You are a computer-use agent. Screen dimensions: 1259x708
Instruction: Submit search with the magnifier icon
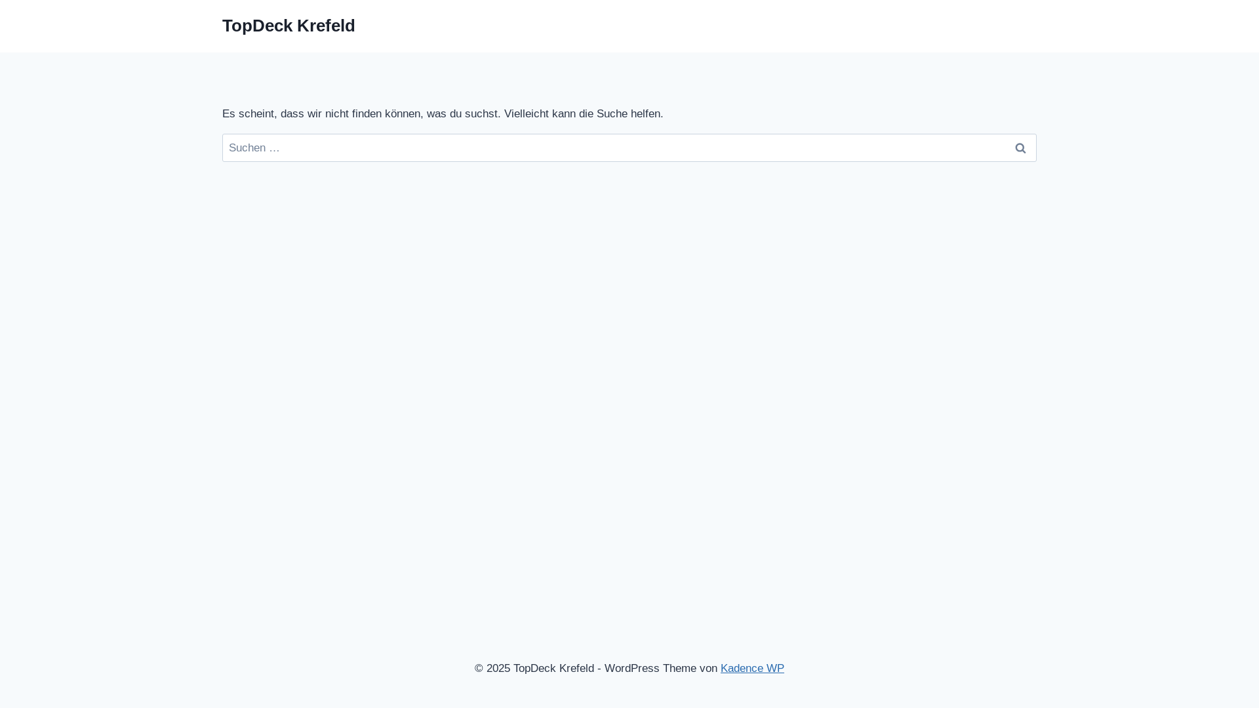point(1020,148)
